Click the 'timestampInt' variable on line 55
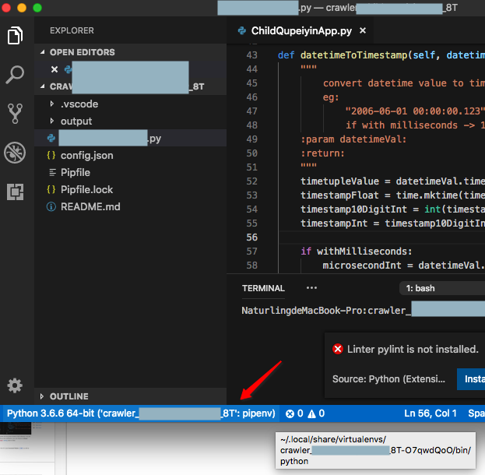Viewport: 485px width, 475px height. [x=334, y=223]
